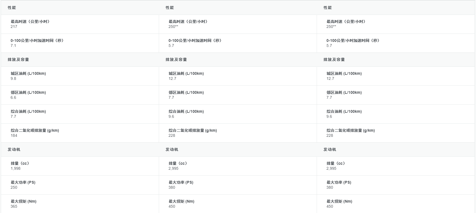Click the 最大功率 (PS) label above 250
The image size is (476, 213).
[x=23, y=182]
